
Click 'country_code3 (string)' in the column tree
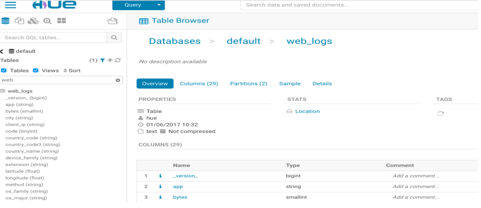pyautogui.click(x=33, y=145)
